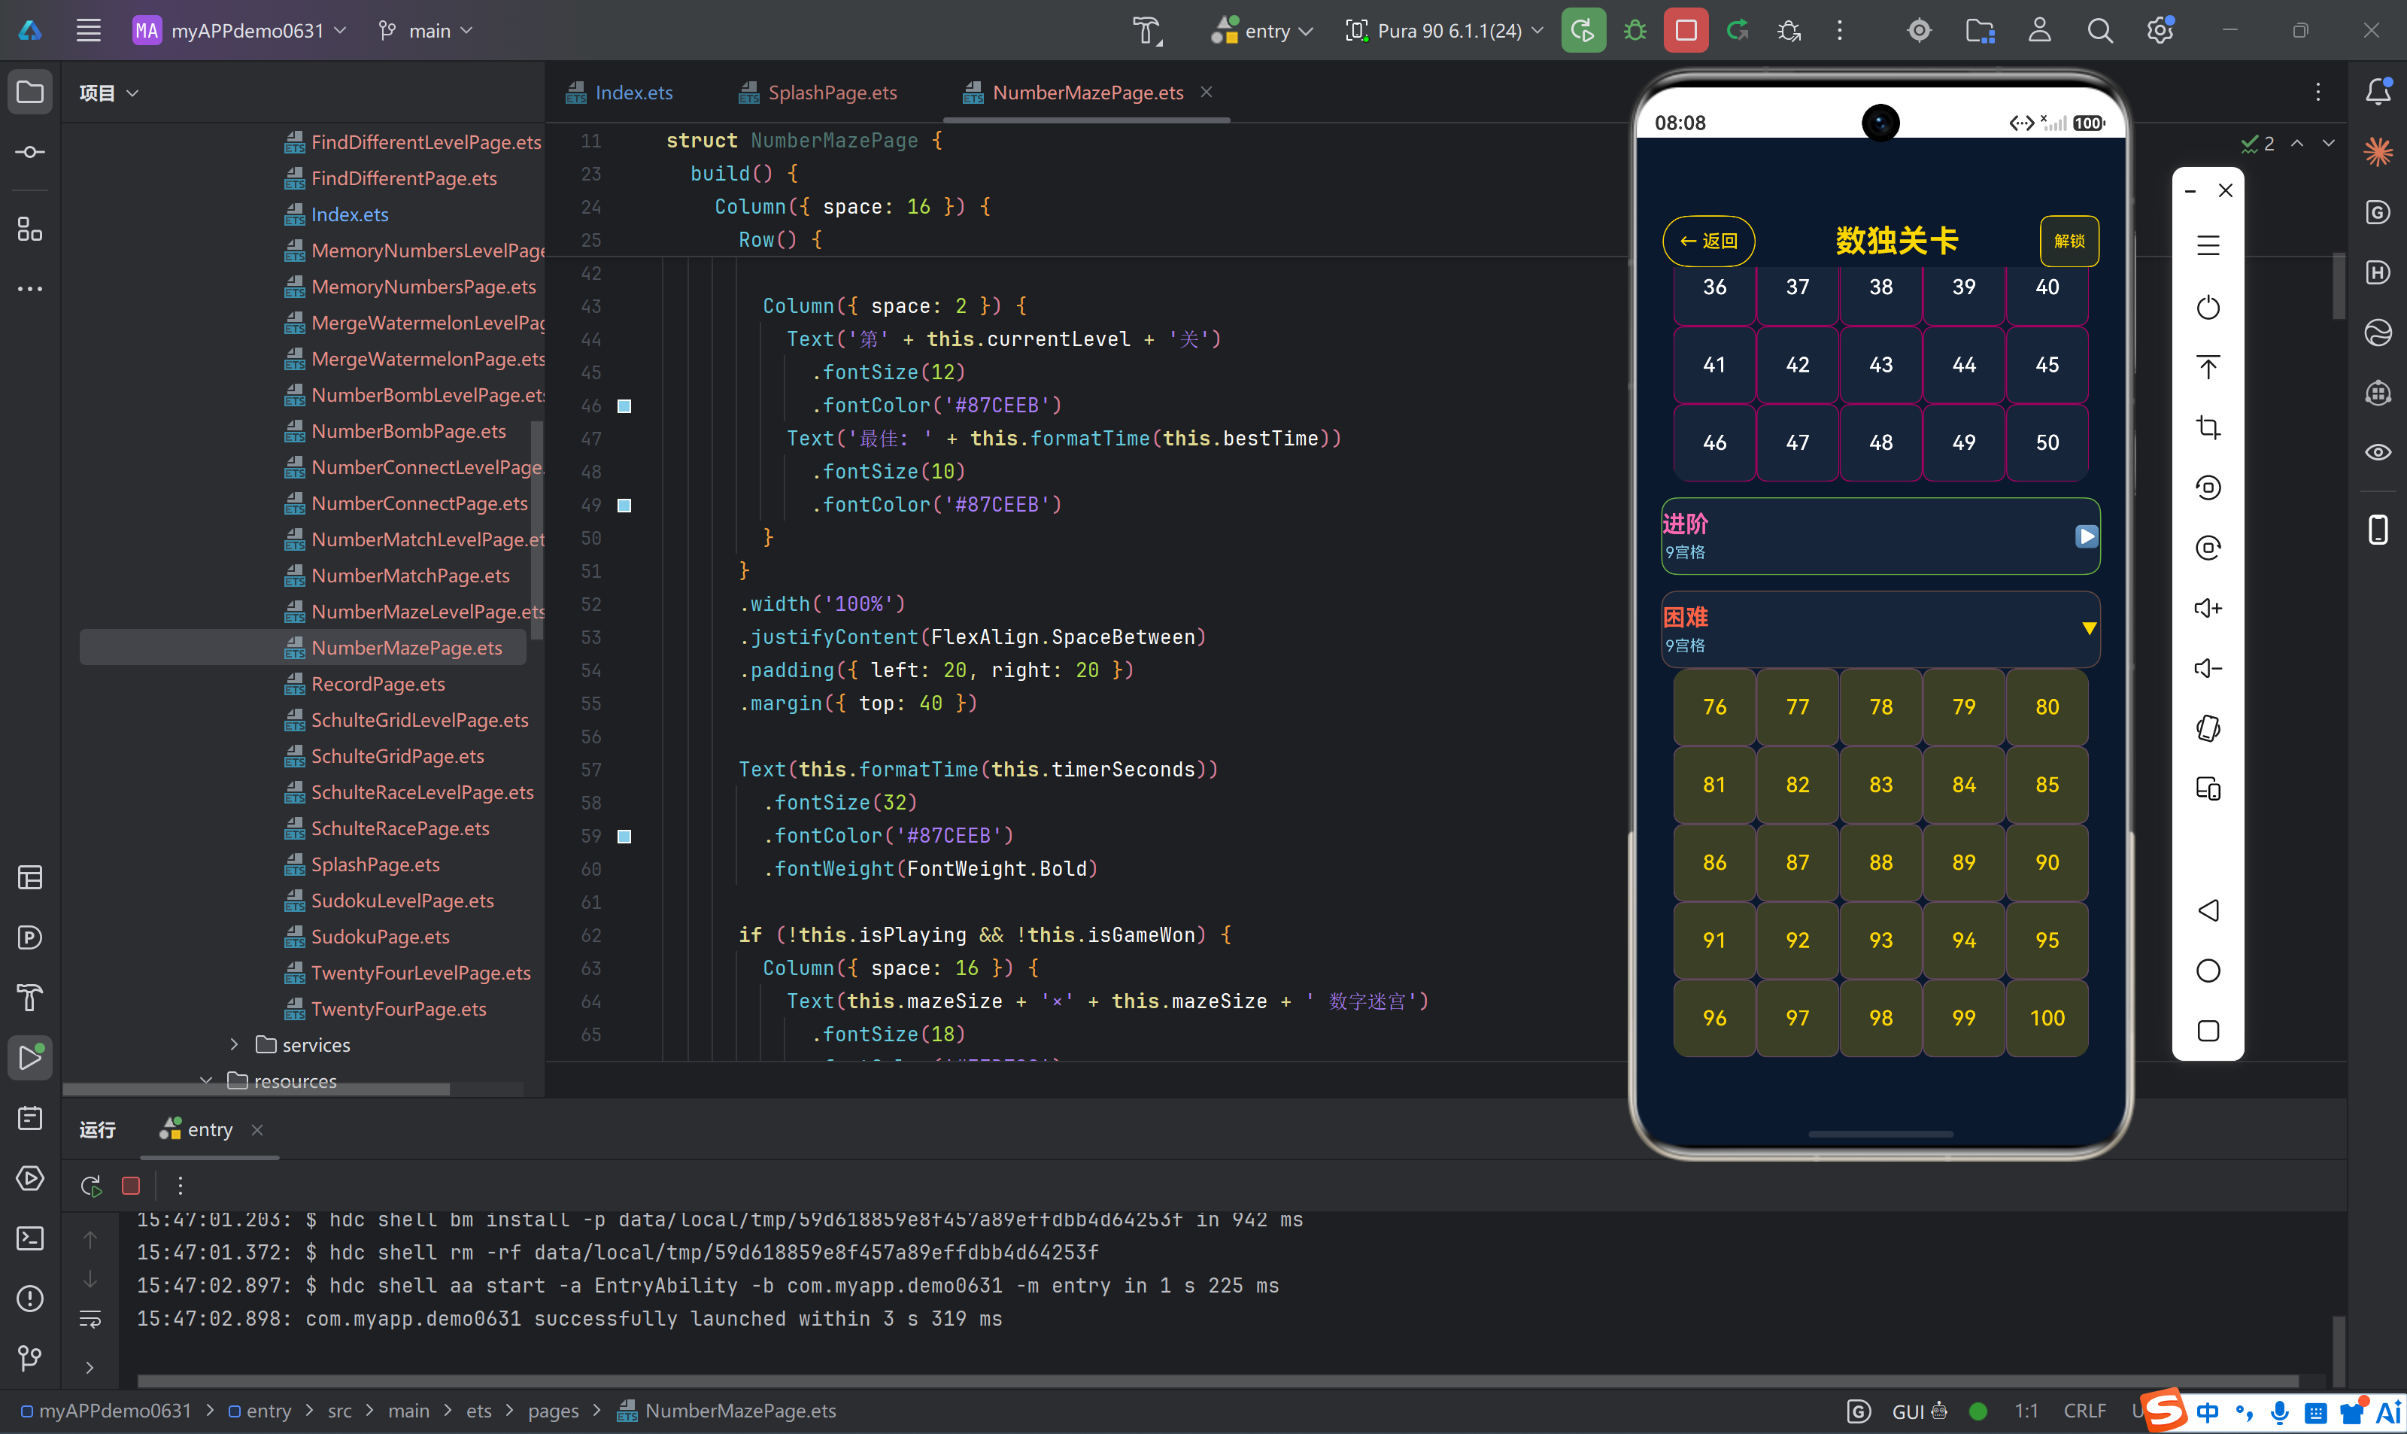Toggle the previewer eye icon in right sidebar

[2377, 452]
